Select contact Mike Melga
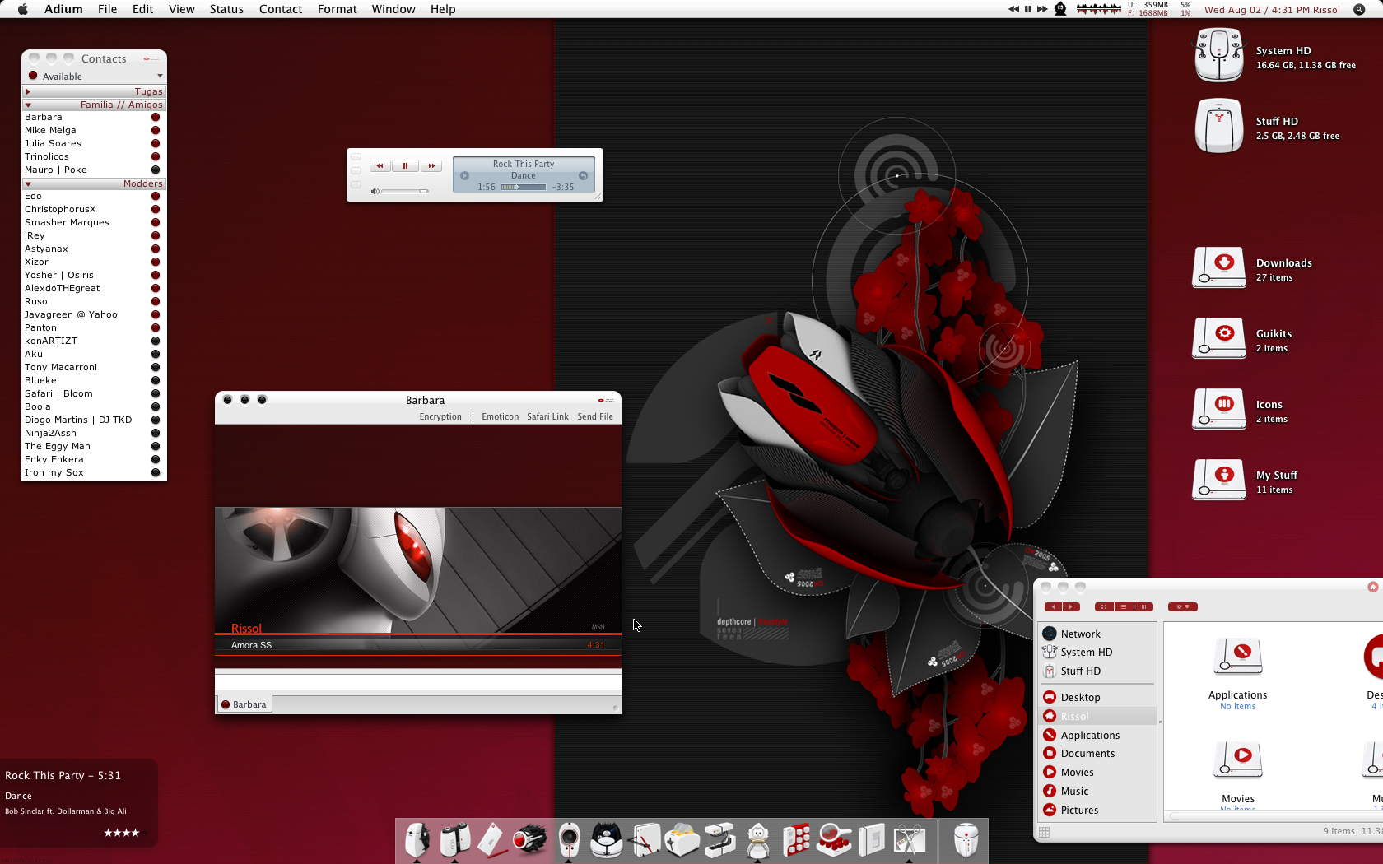1383x864 pixels. coord(94,130)
